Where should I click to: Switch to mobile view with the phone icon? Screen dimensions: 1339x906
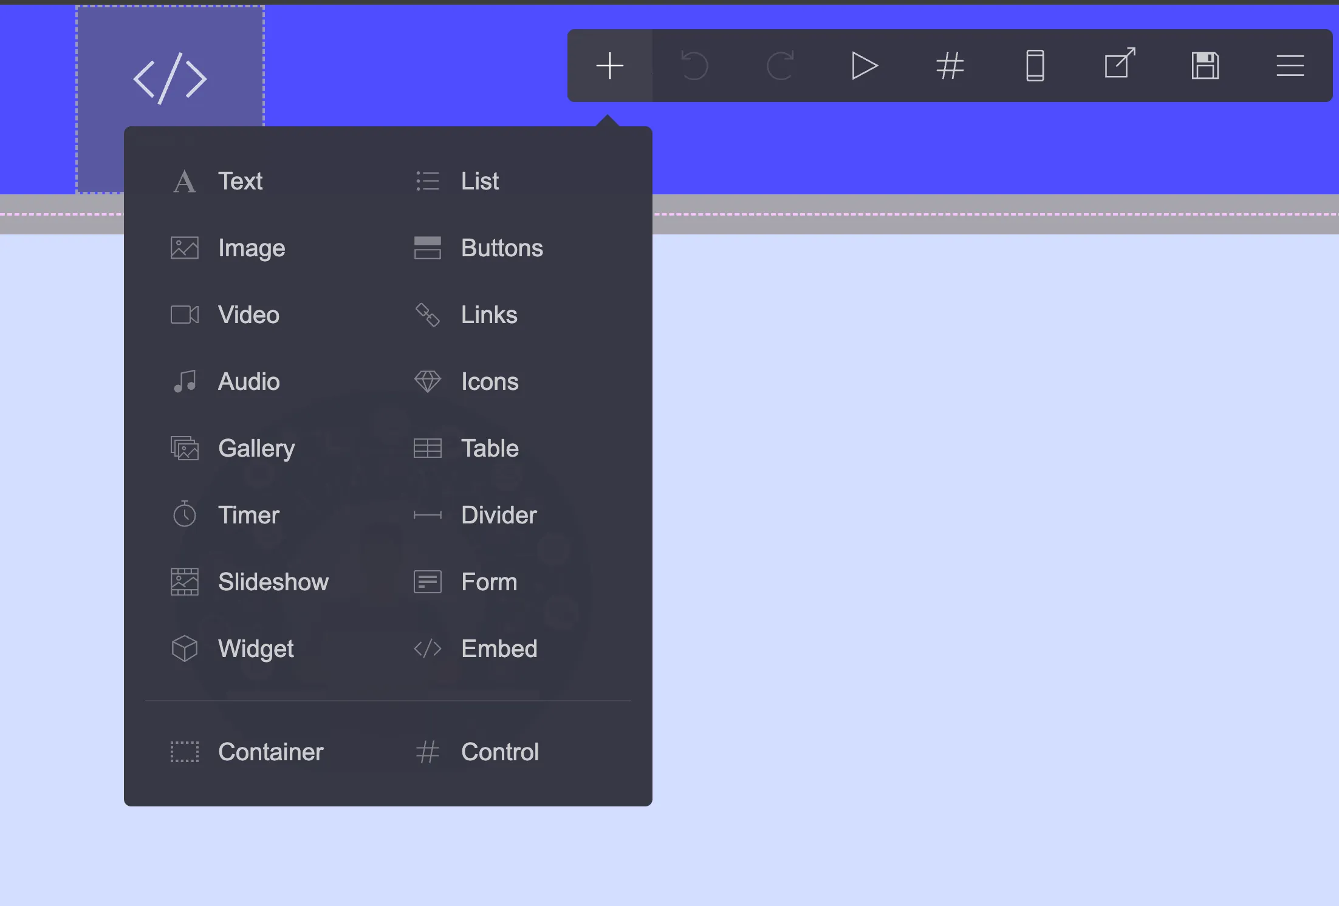coord(1034,66)
